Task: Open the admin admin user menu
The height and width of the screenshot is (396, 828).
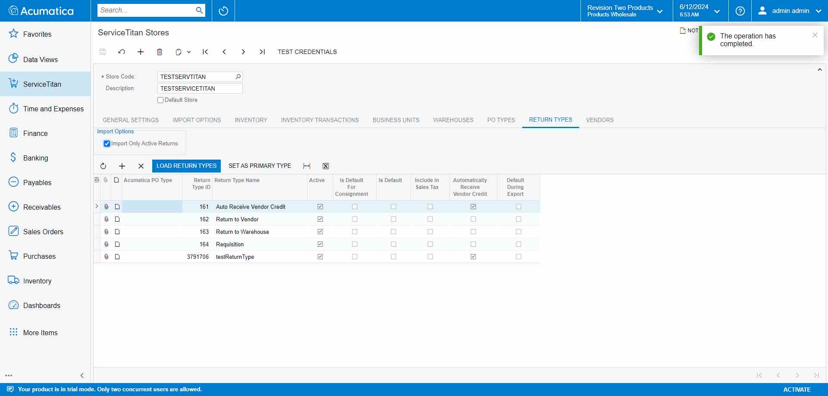Action: point(790,11)
